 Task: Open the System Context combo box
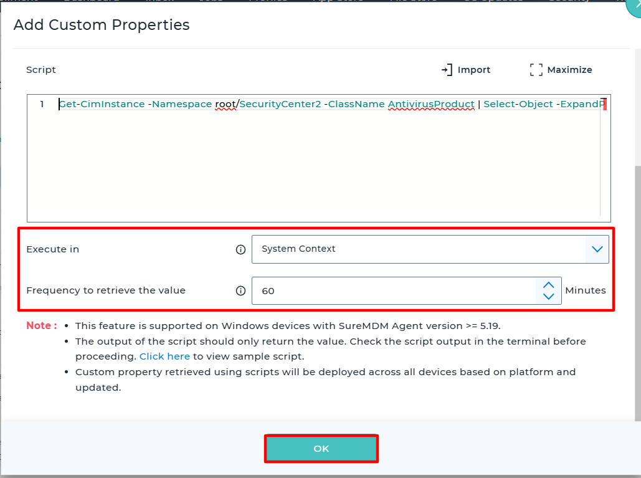(x=419, y=249)
